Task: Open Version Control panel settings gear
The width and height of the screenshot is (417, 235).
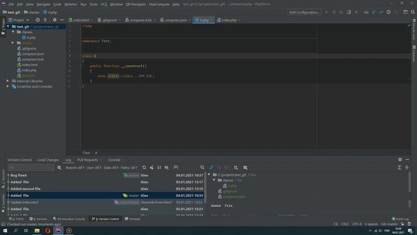Action: pyautogui.click(x=400, y=159)
